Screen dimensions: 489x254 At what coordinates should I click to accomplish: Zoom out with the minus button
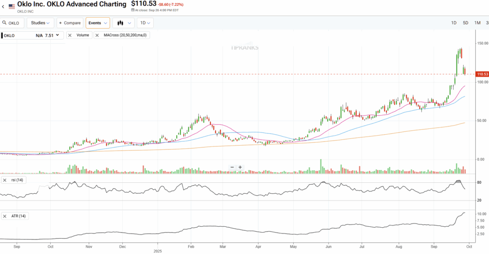click(232, 168)
